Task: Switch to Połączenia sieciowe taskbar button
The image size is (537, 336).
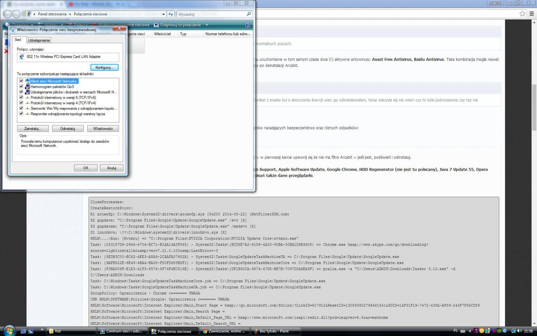Action: tap(174, 331)
